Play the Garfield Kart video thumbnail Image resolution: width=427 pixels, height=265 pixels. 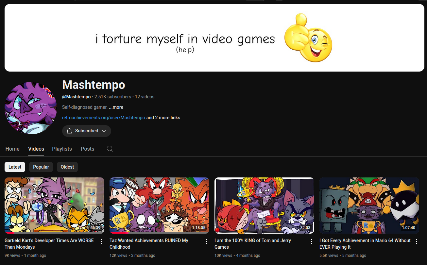(x=54, y=206)
